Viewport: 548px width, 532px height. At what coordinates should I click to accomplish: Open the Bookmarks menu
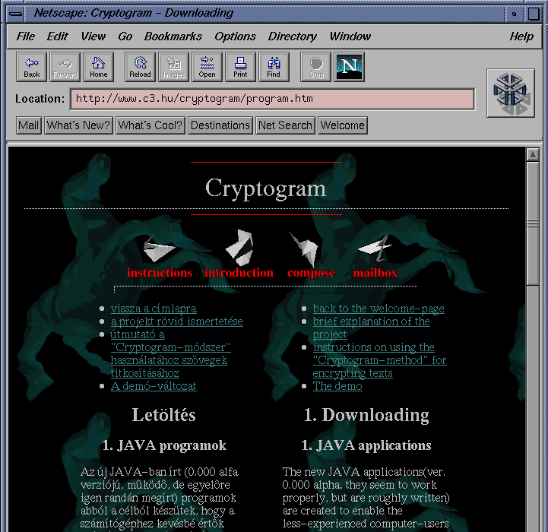coord(173,36)
